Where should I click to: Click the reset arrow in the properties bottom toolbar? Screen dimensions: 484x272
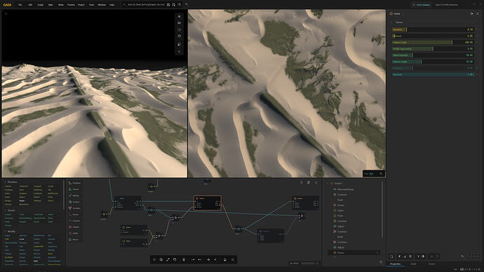pos(462,257)
